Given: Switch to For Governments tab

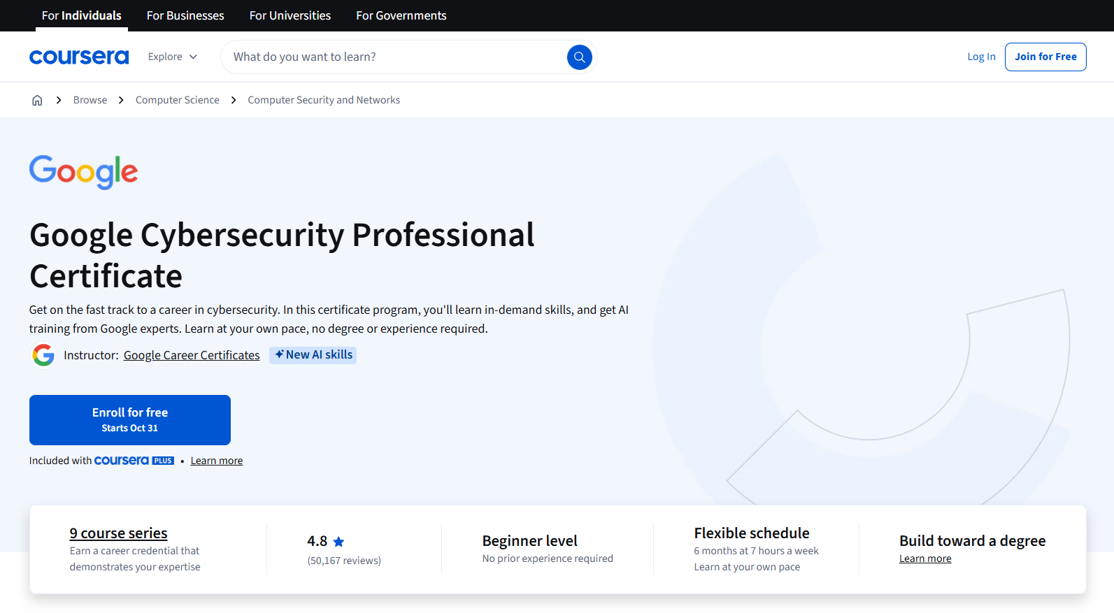Looking at the screenshot, I should pyautogui.click(x=401, y=15).
